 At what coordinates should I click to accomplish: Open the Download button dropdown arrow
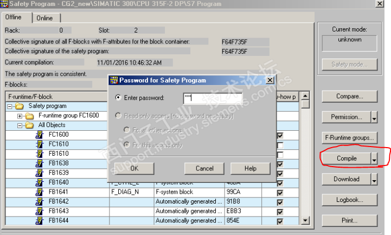click(x=374, y=179)
